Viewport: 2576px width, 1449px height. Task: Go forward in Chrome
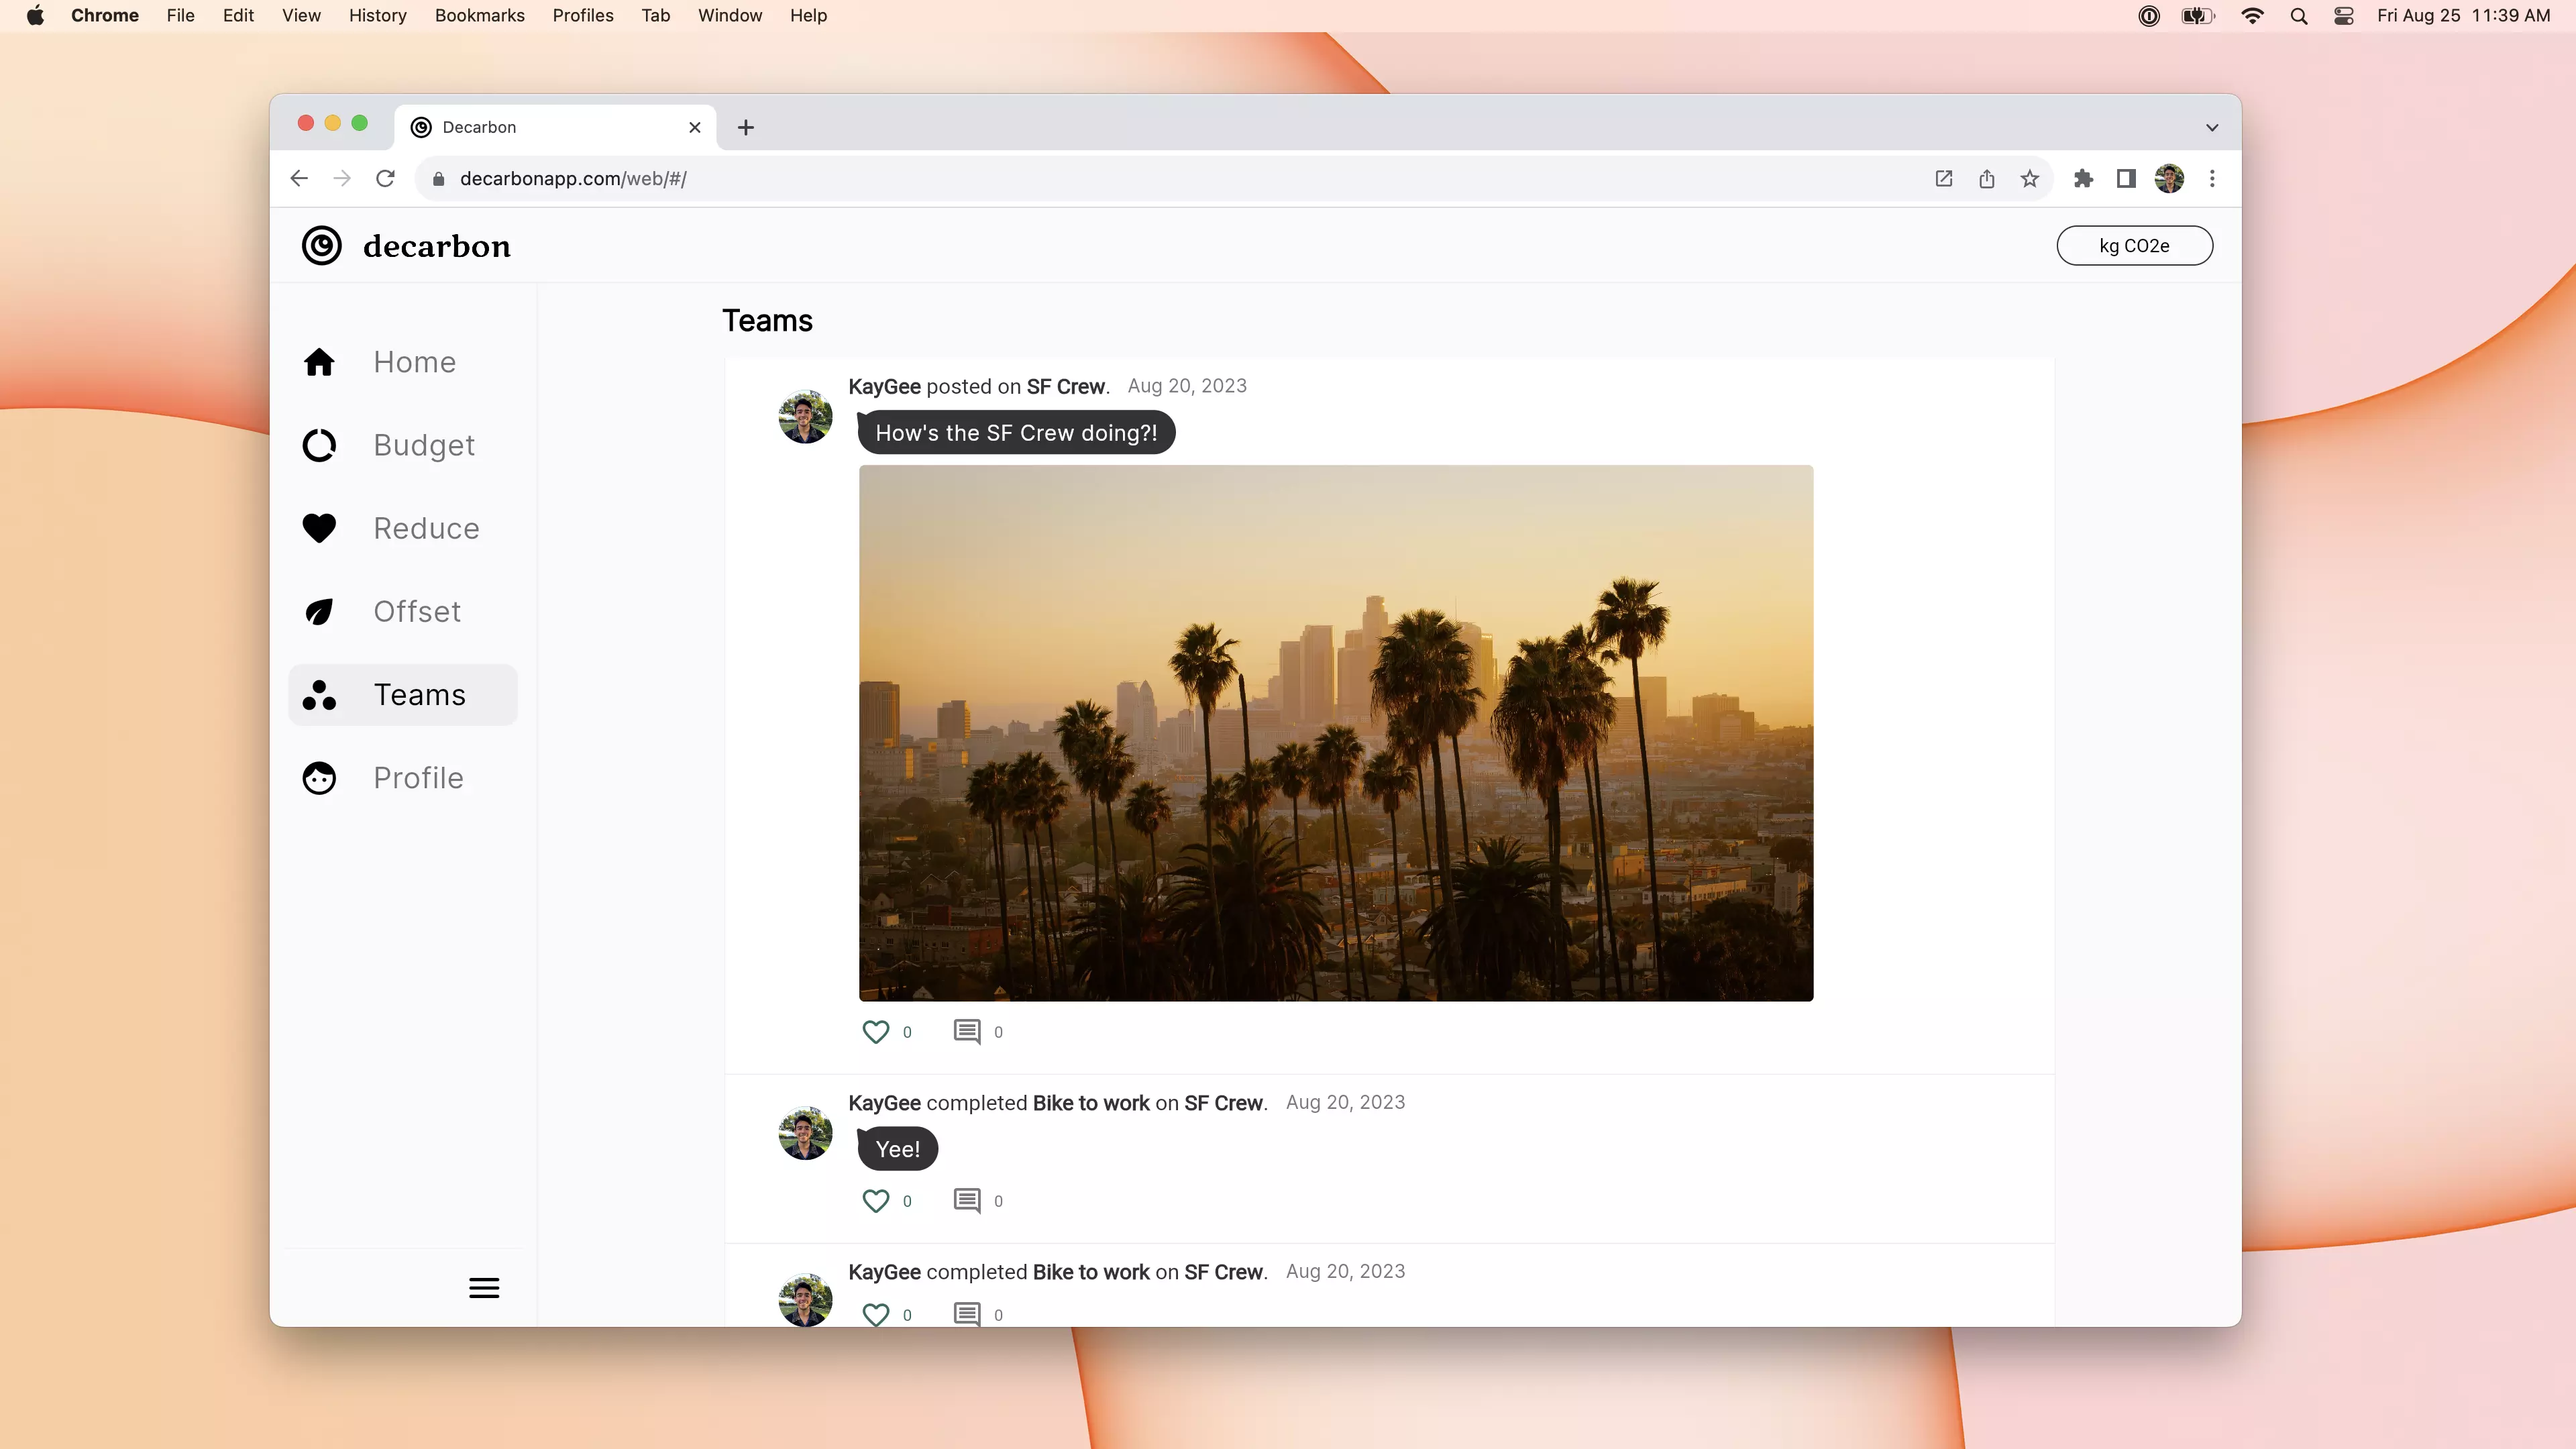click(342, 179)
